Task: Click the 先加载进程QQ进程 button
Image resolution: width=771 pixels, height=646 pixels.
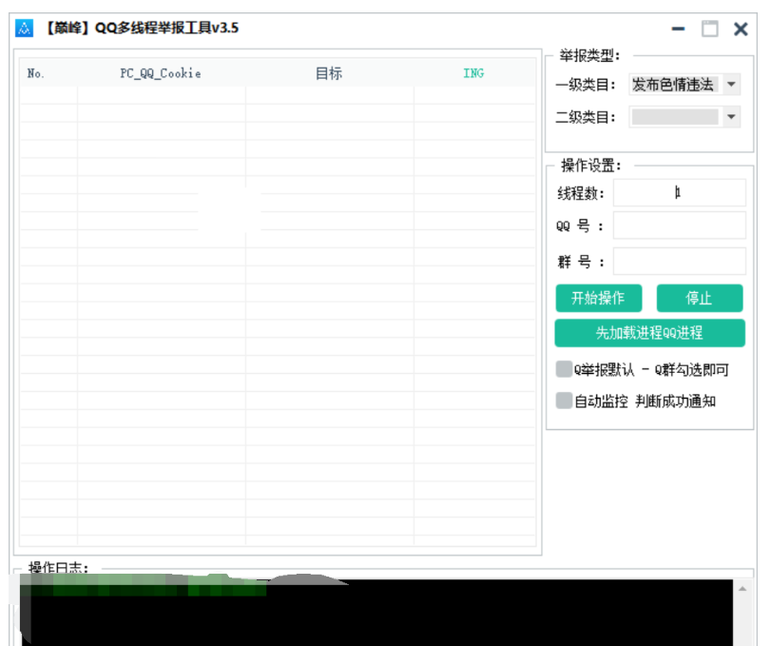Action: [x=649, y=333]
